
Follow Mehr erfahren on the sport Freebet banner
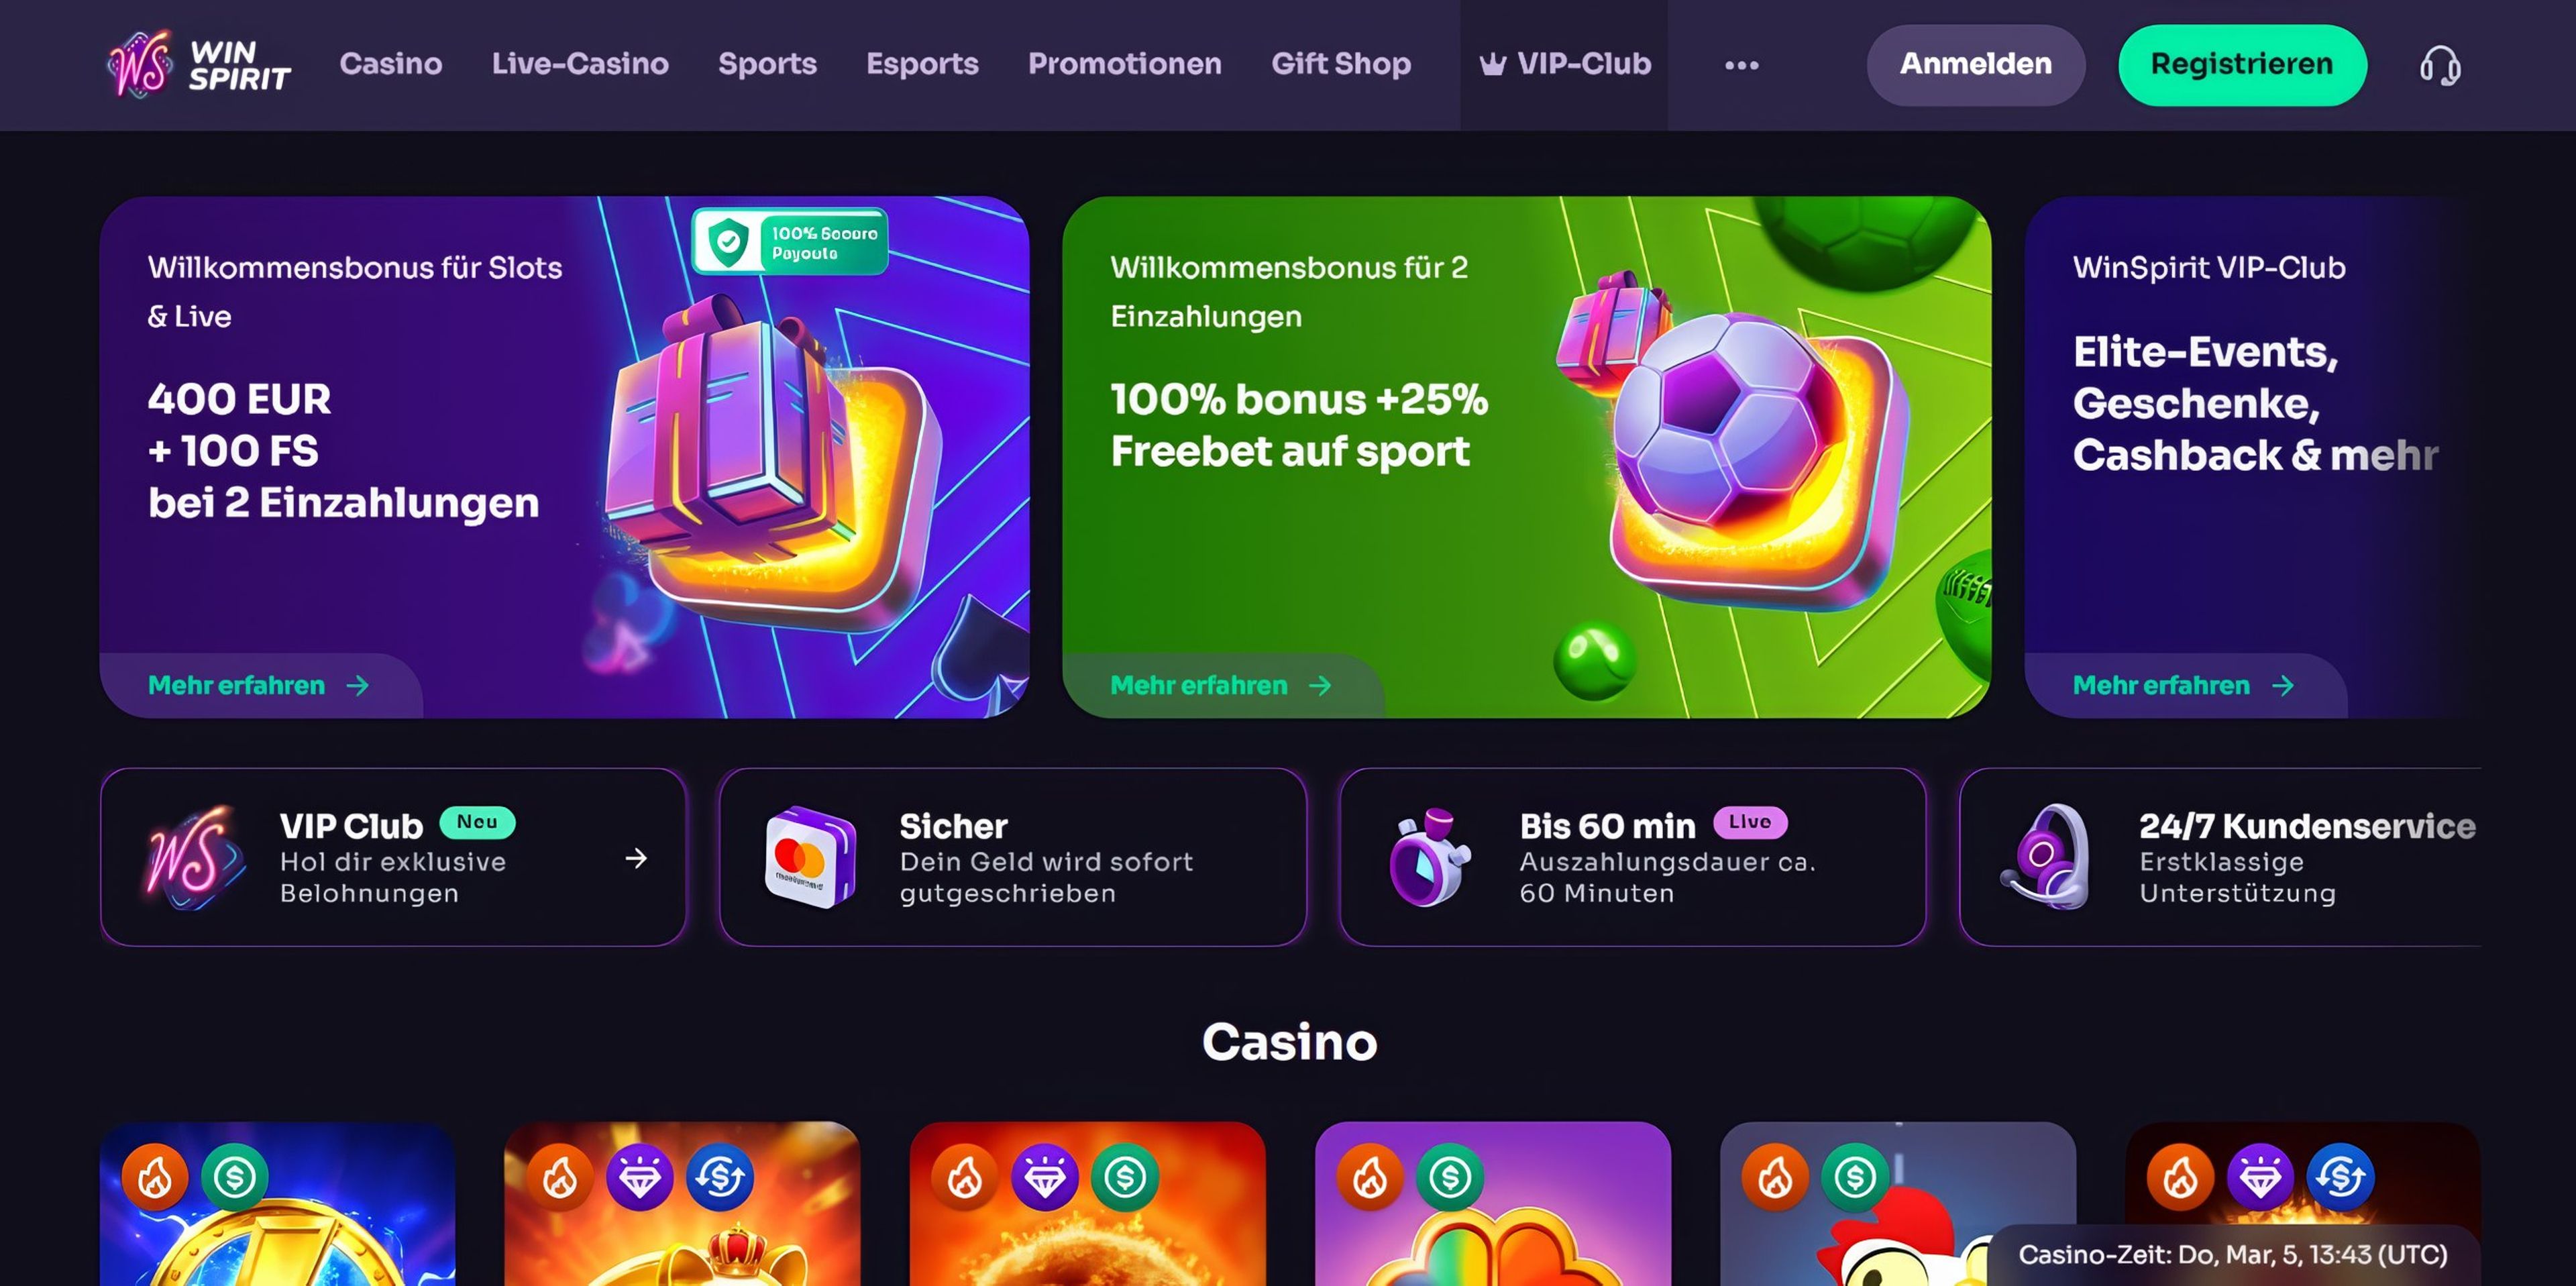click(1221, 685)
